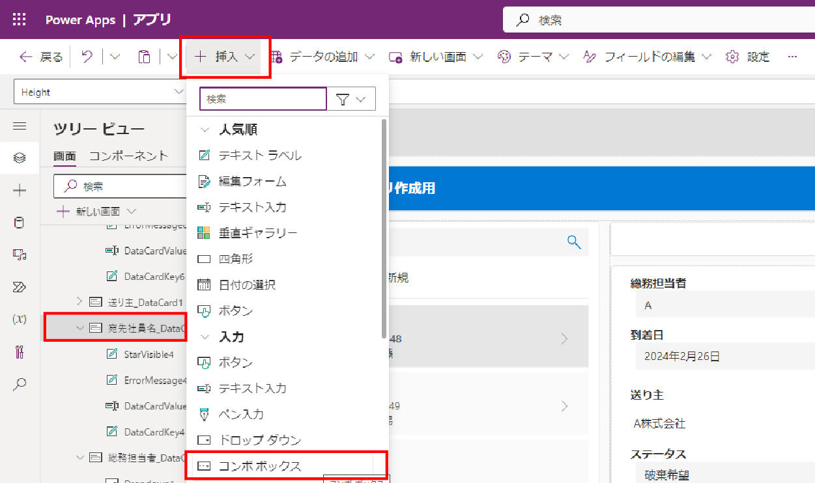Open the filter dropdown in insert panel

point(351,99)
